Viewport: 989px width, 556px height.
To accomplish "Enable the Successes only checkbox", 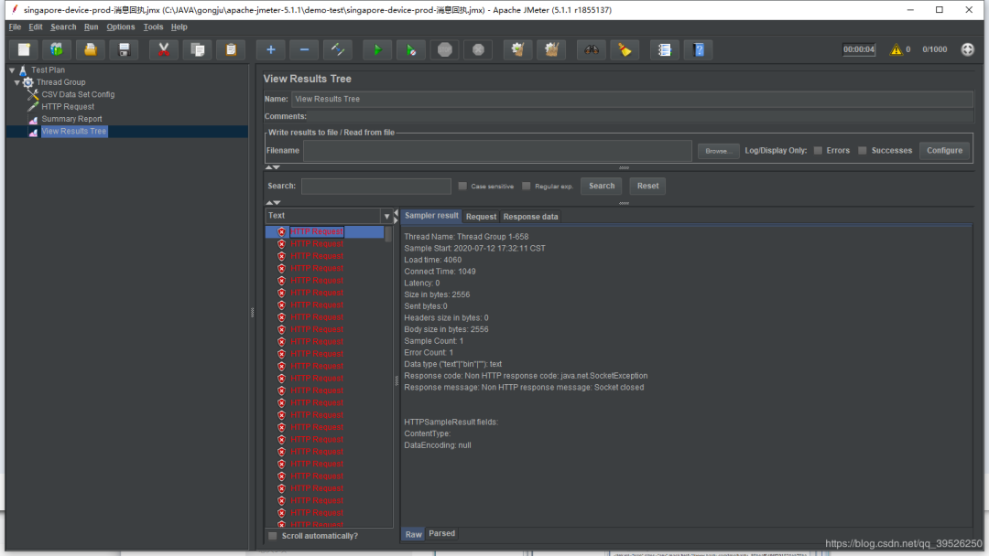I will pos(863,151).
